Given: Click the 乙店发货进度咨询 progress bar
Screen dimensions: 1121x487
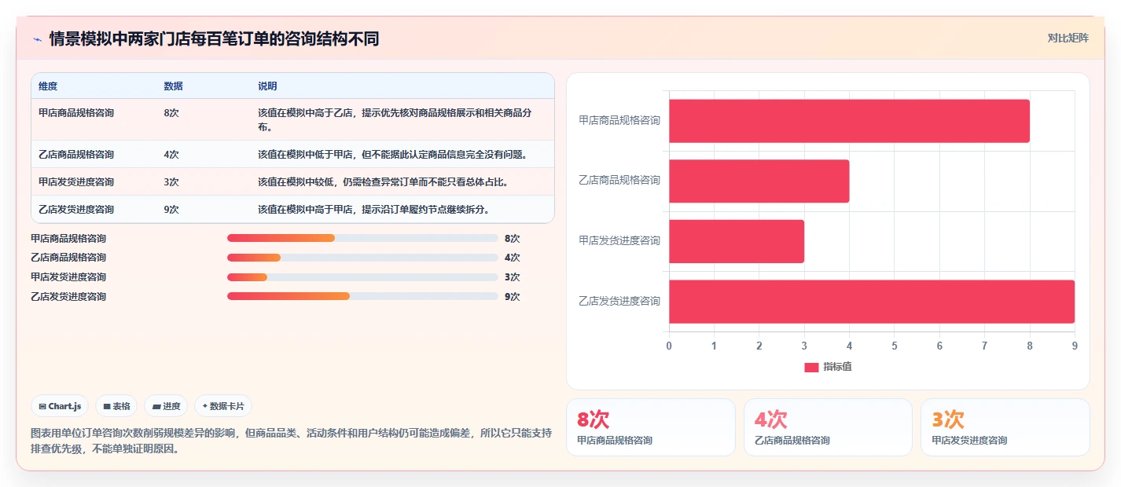Looking at the screenshot, I should click(x=362, y=297).
